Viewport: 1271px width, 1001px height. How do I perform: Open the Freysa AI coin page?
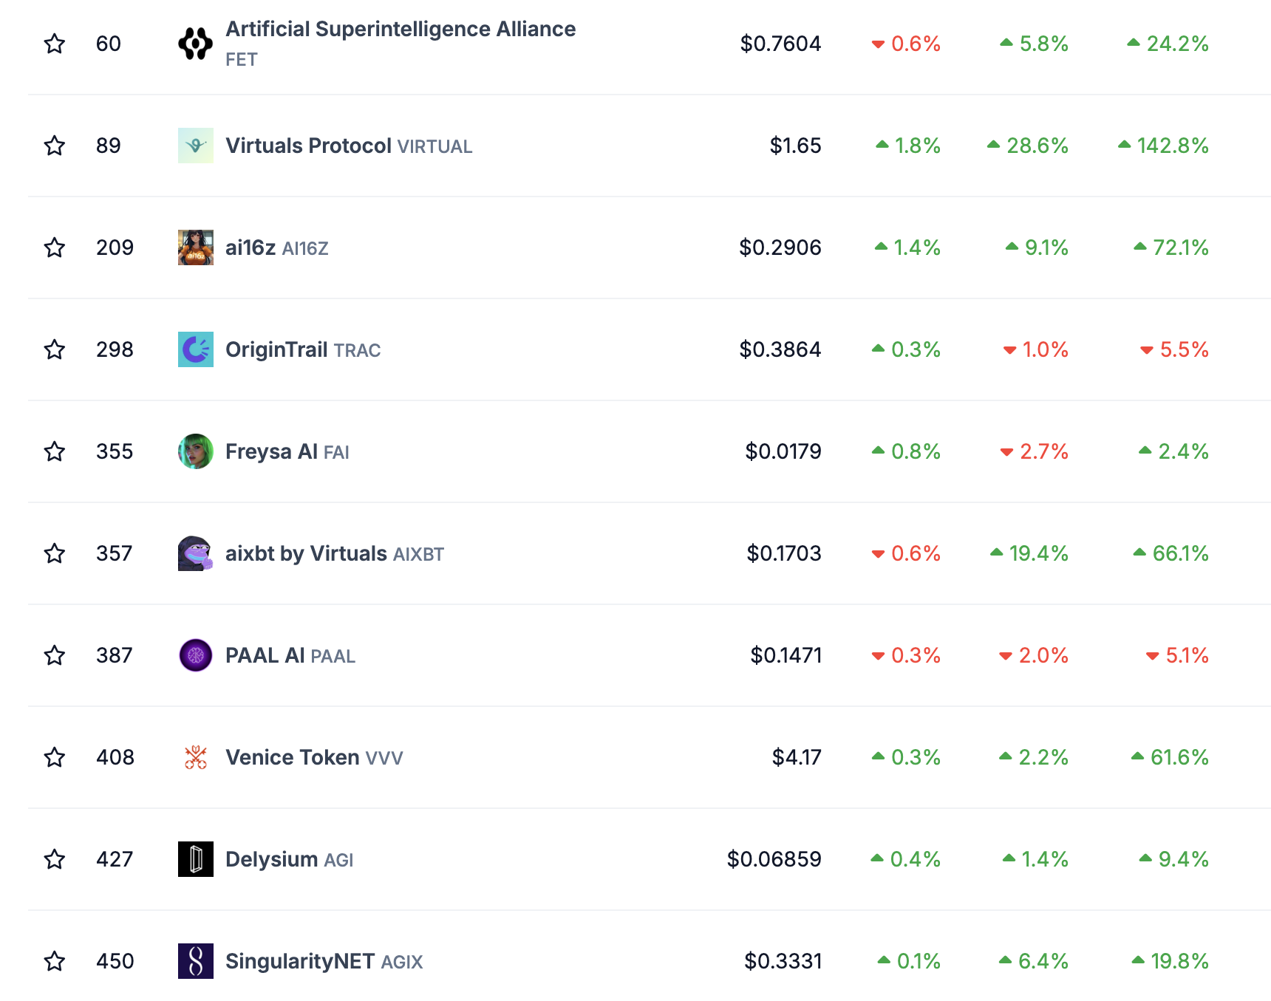tap(270, 451)
